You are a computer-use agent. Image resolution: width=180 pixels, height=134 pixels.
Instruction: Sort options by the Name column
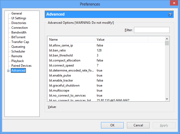click(71, 40)
